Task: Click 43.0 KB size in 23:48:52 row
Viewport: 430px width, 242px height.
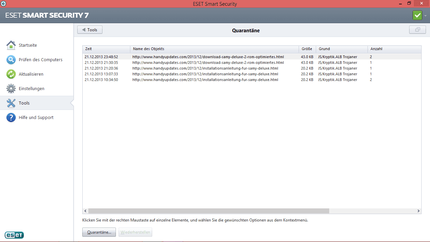Action: pos(307,57)
